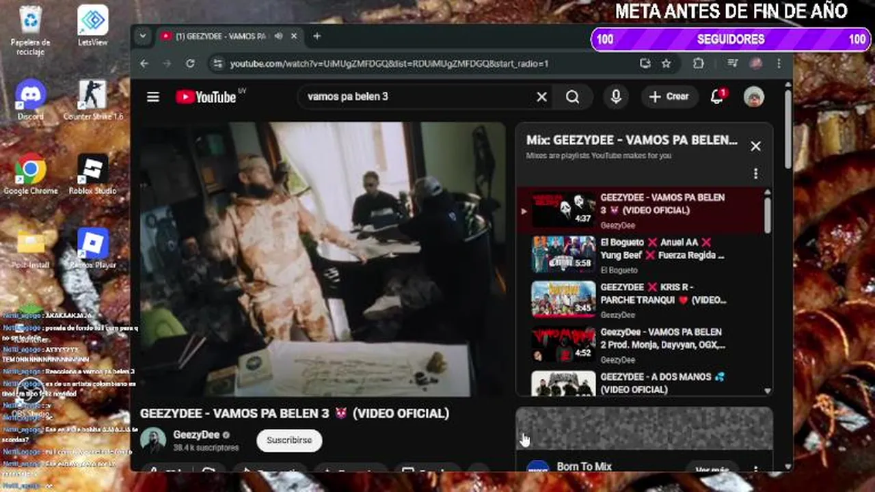The height and width of the screenshot is (492, 875).
Task: Open the GeezyDee channel avatar
Action: point(153,440)
